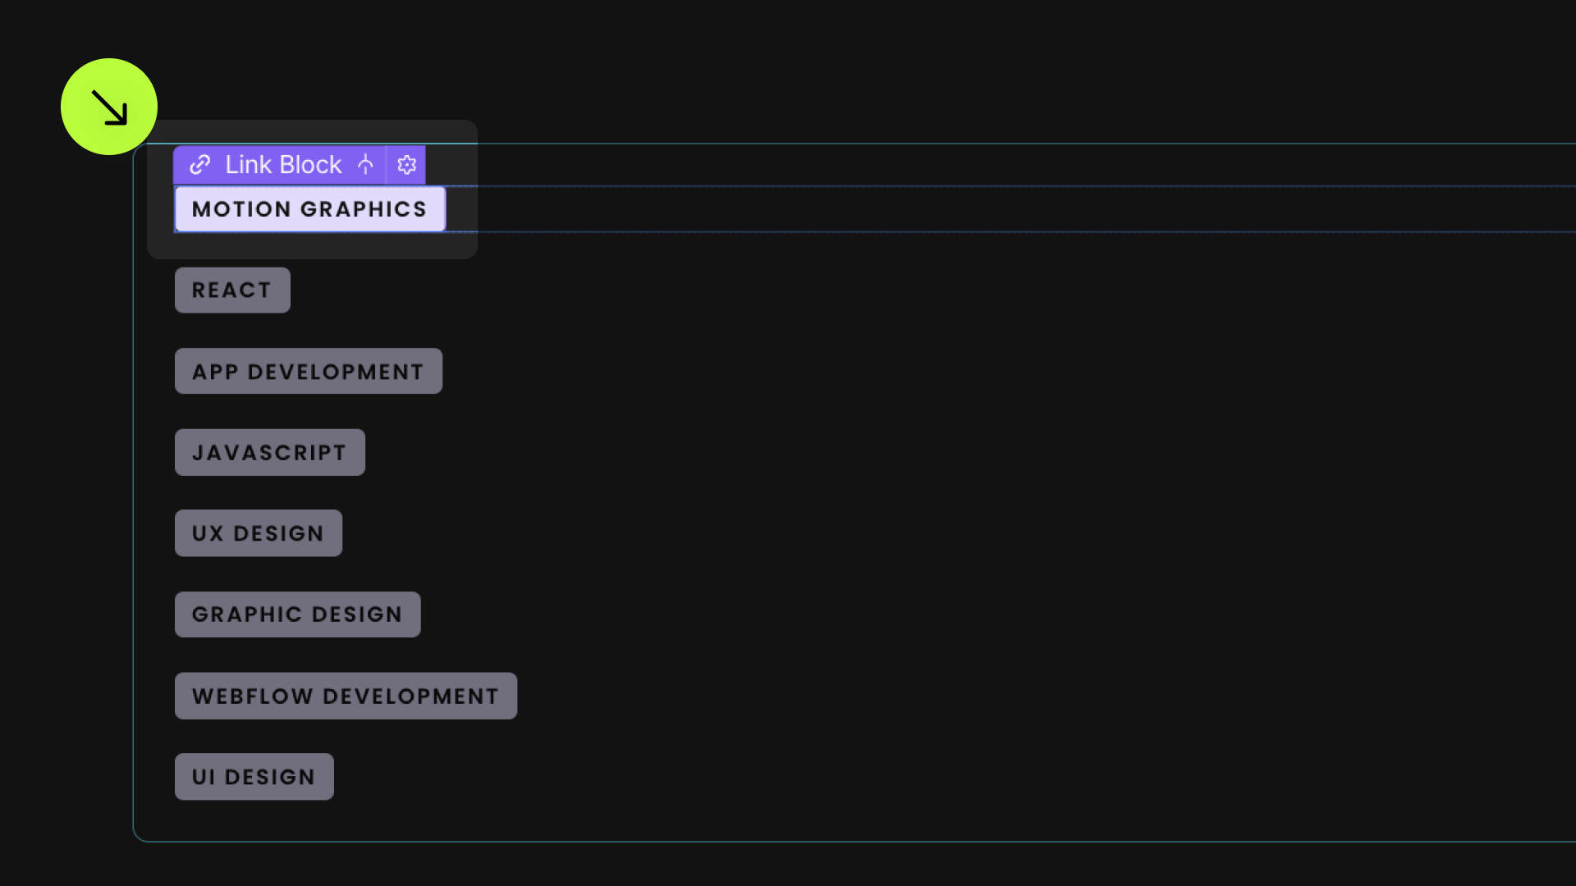Click the UX DESIGN tag
Viewport: 1576px width, 886px height.
[259, 533]
